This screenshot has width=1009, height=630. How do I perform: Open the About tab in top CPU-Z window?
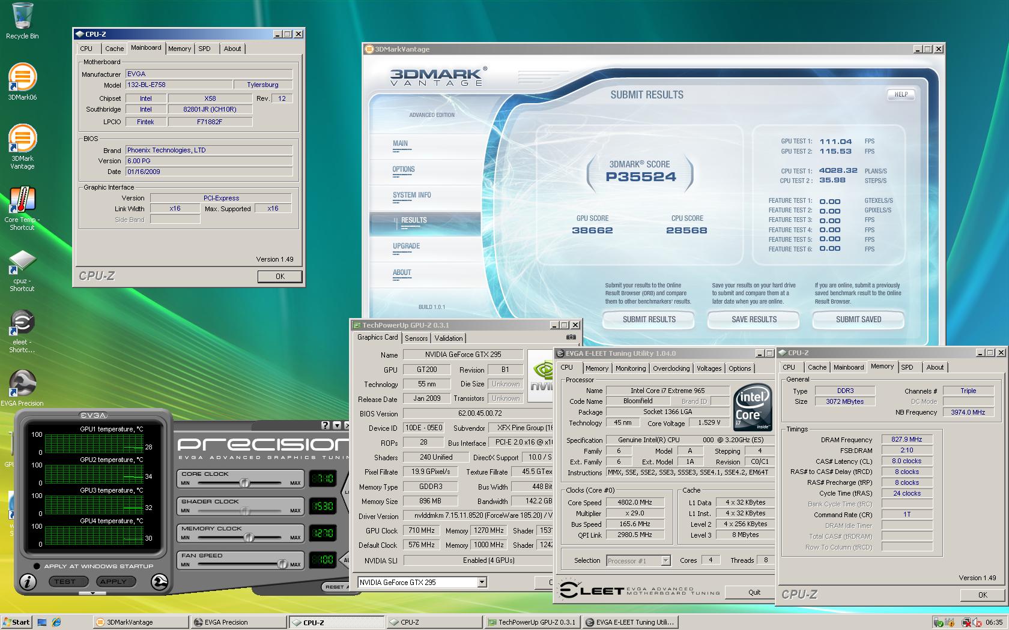coord(232,49)
